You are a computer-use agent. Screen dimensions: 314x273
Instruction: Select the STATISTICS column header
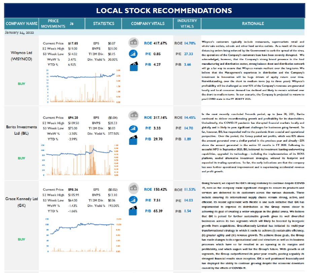coord(103,24)
